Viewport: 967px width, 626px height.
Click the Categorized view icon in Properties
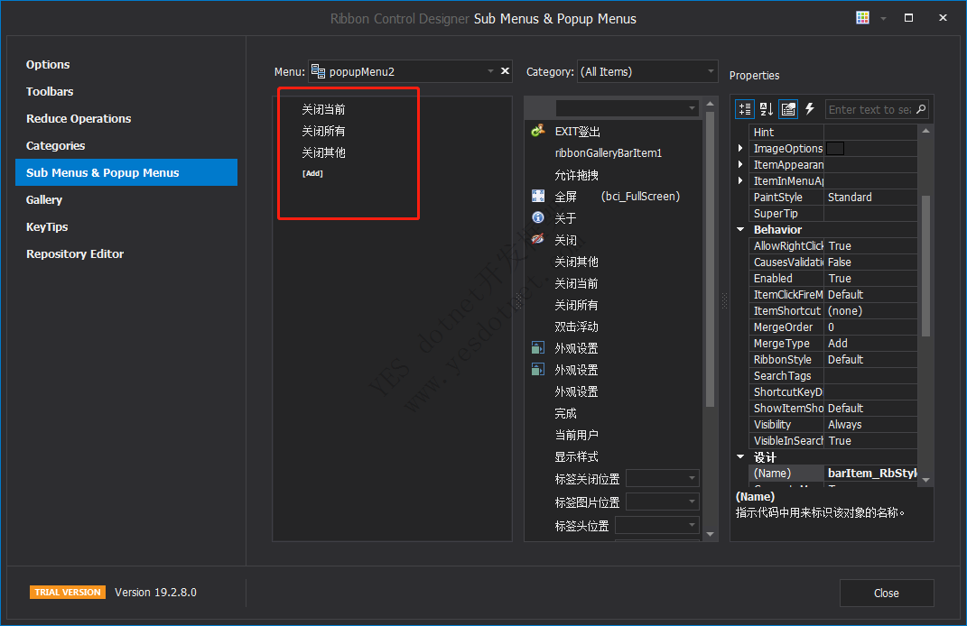tap(745, 109)
